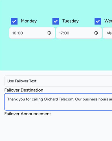Toggle the Wednesday checkbox
Viewport: 112px width, 141px height.
[98, 21]
